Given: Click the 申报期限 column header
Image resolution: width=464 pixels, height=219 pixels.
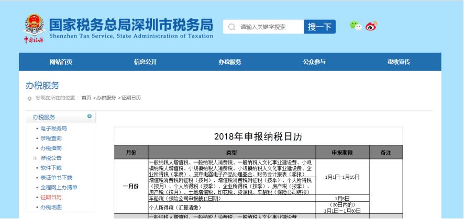Looking at the screenshot, I should coord(343,153).
